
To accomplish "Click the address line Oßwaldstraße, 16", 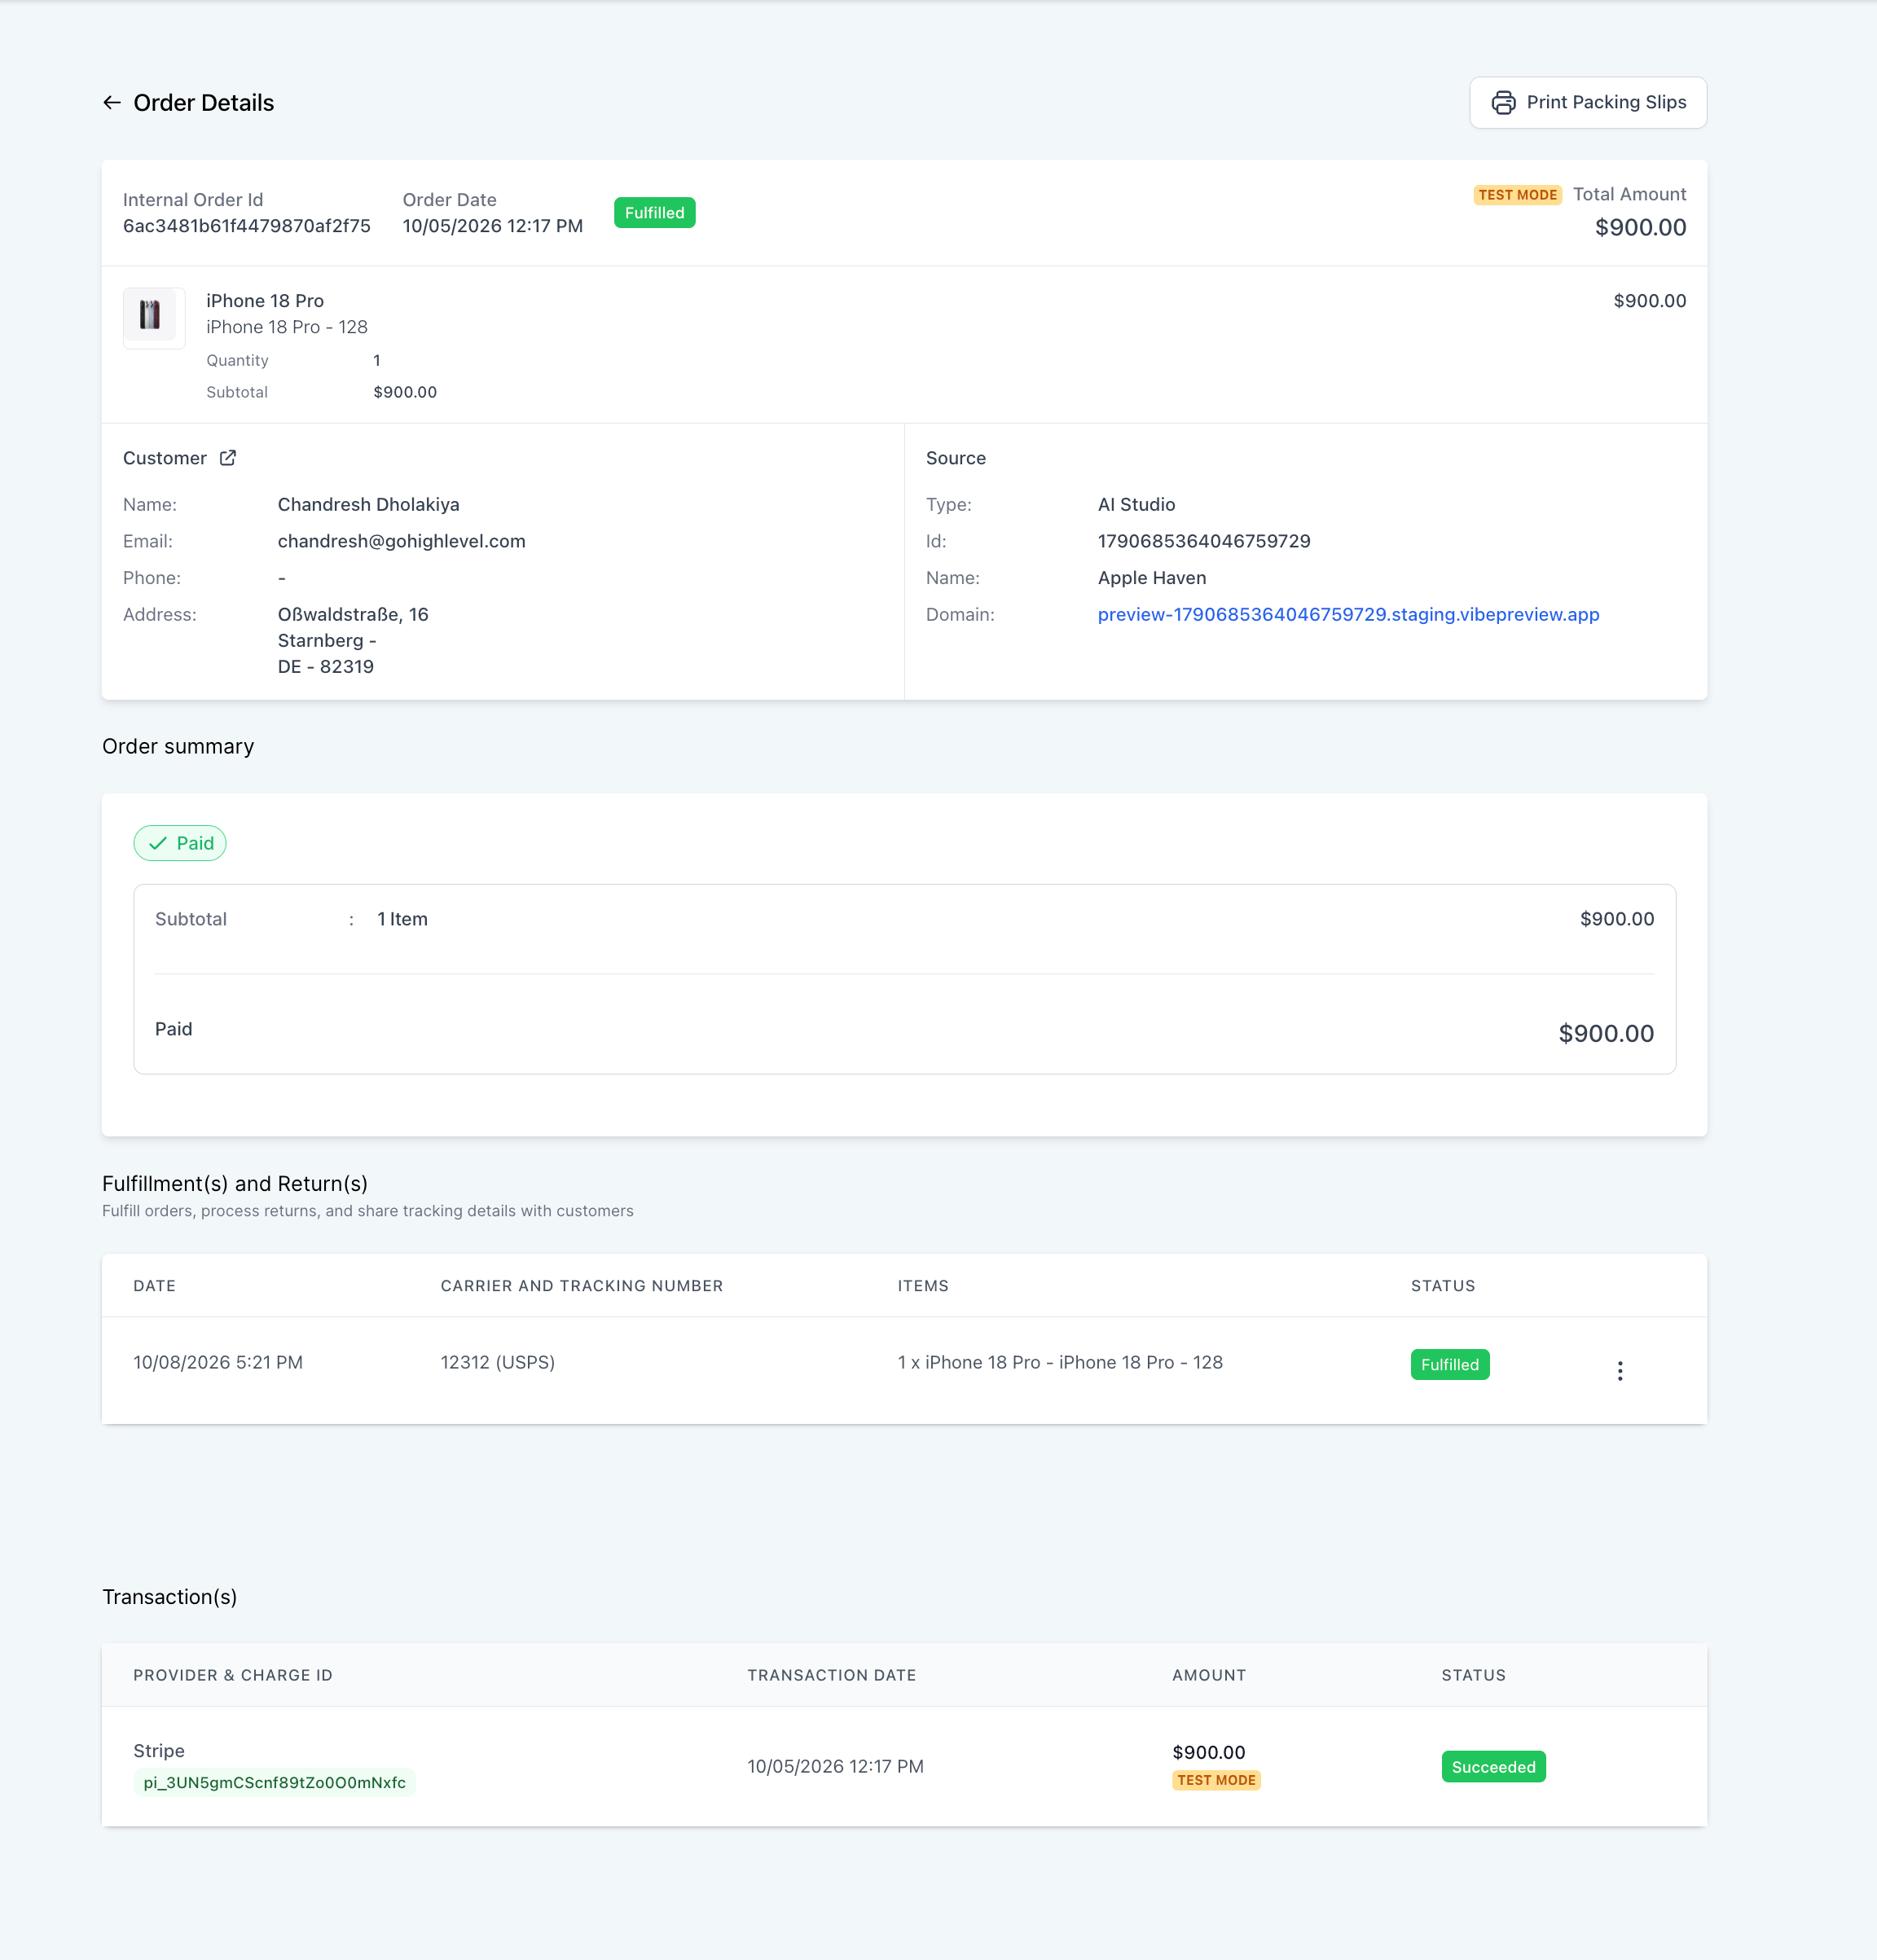I will click(x=352, y=614).
